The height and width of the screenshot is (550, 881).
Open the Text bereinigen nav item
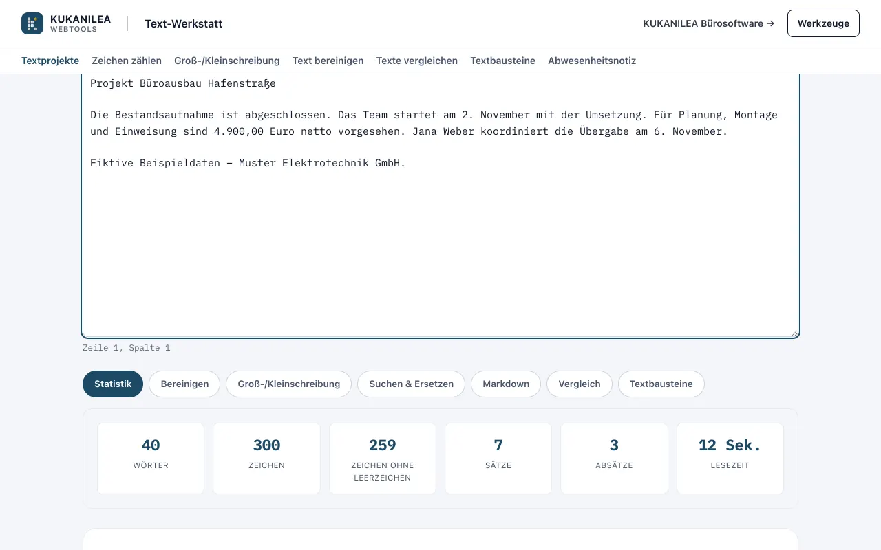[x=328, y=60]
